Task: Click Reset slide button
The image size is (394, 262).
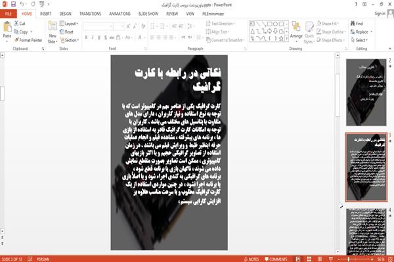Action: click(66, 32)
